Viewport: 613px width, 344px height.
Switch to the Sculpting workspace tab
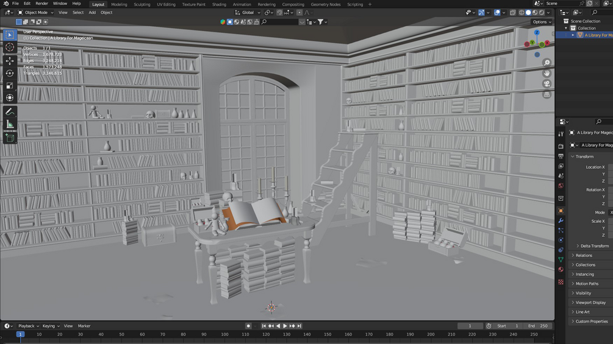coord(142,4)
